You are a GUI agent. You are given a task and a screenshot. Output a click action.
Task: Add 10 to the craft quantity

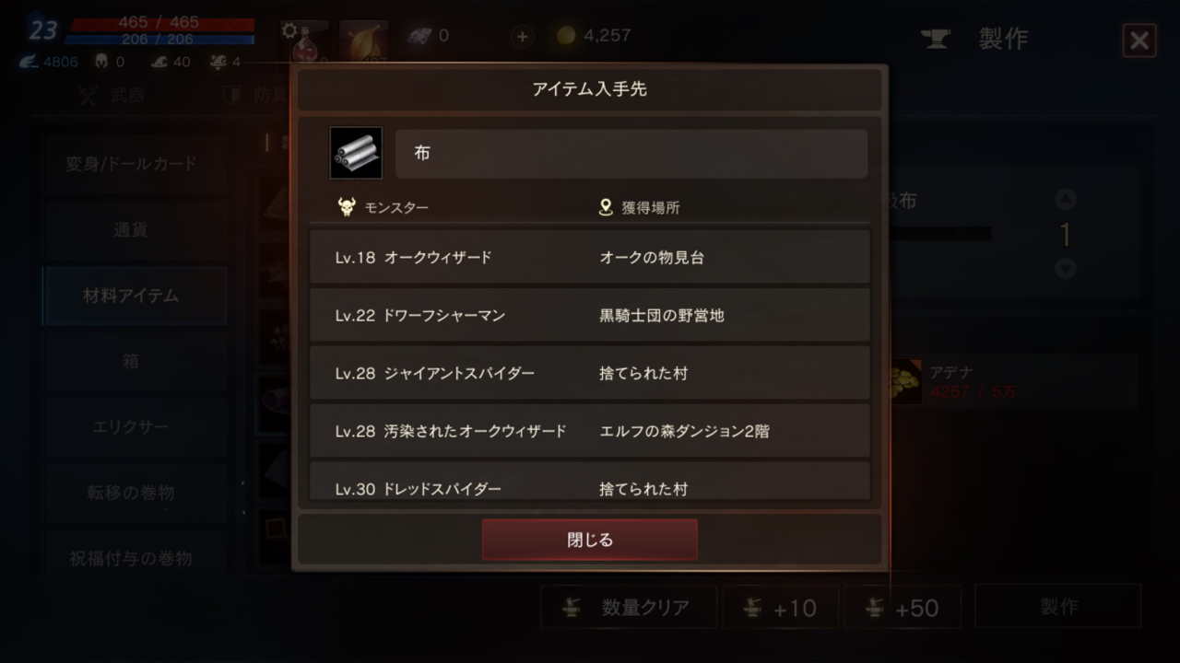click(781, 608)
